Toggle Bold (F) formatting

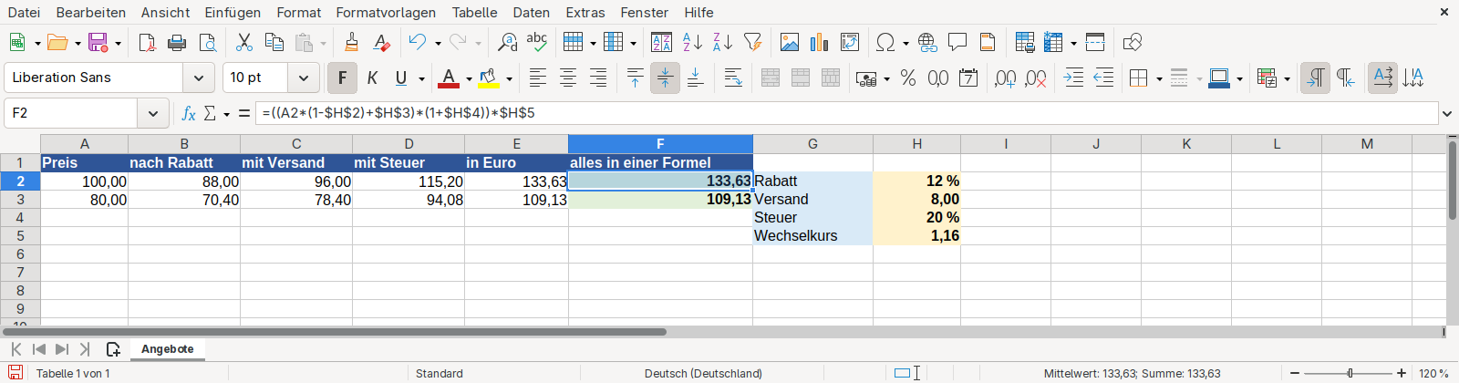342,78
